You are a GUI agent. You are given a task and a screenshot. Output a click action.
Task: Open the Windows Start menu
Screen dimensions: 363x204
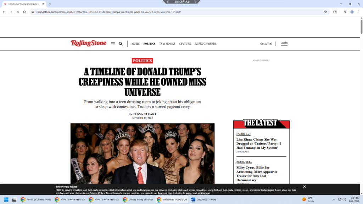pos(6,199)
